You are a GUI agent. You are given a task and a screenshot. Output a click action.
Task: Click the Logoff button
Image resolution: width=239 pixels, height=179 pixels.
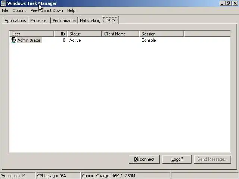177,159
